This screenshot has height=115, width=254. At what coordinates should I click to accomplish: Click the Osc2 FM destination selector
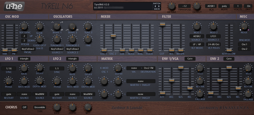pyautogui.click(x=149, y=68)
